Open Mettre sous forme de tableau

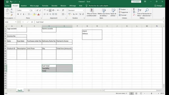pos(104,12)
